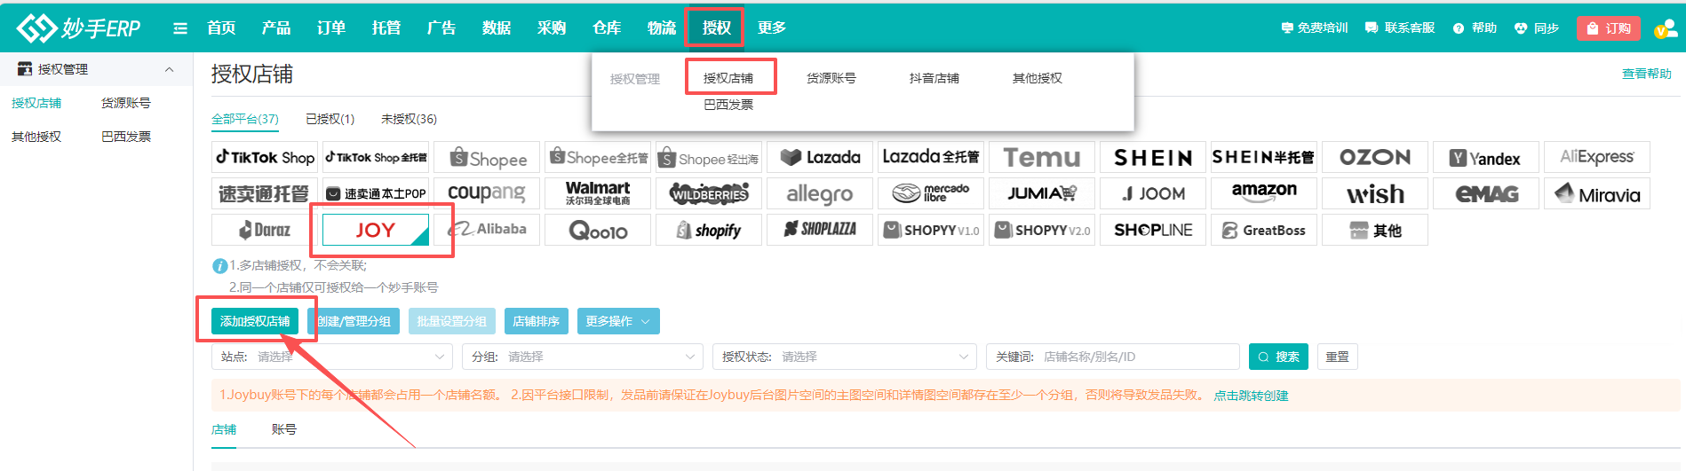Image resolution: width=1686 pixels, height=471 pixels.
Task: Select the SHOPLAZZA platform tile
Action: pyautogui.click(x=820, y=230)
